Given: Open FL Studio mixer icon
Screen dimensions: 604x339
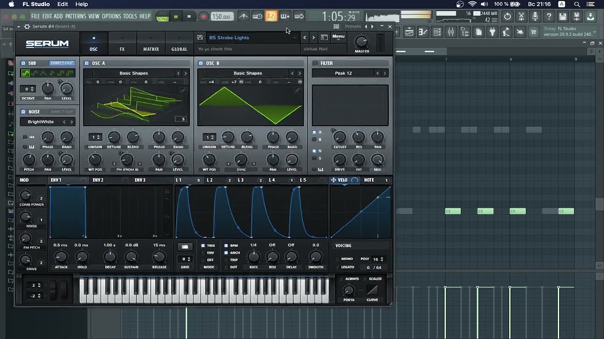Looking at the screenshot, I should point(451,32).
